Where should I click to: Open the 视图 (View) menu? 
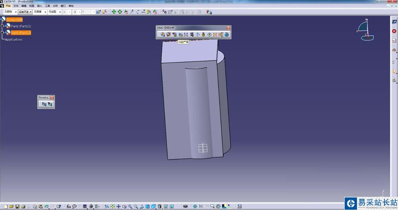(31, 6)
